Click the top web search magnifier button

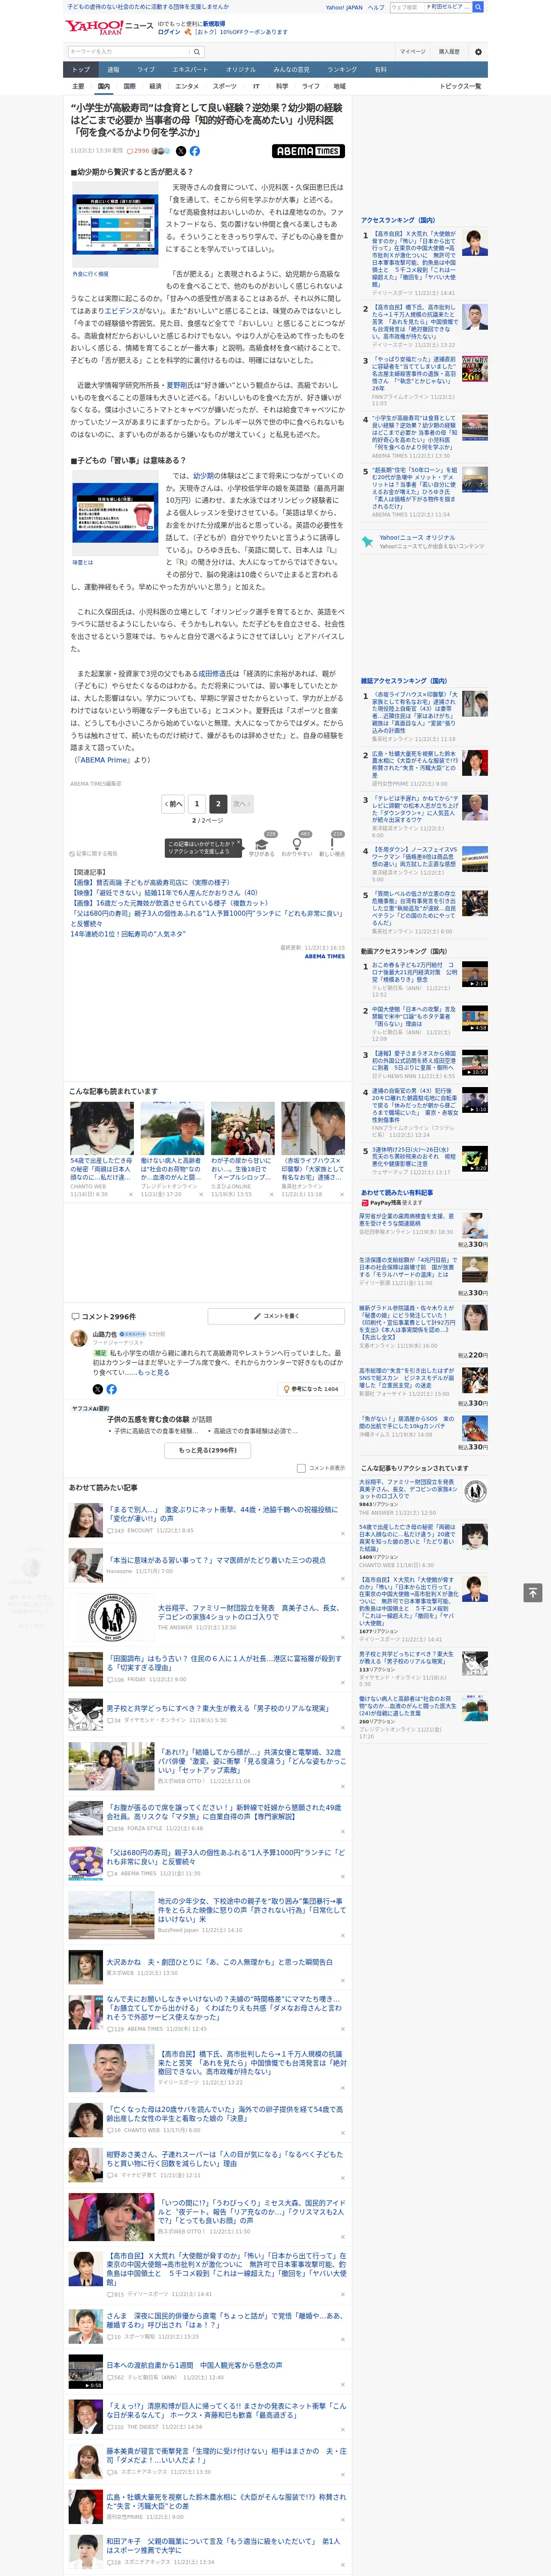(x=478, y=7)
